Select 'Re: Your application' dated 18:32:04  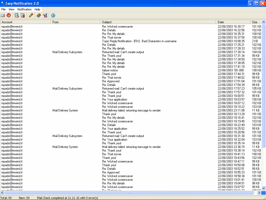coord(131,140)
